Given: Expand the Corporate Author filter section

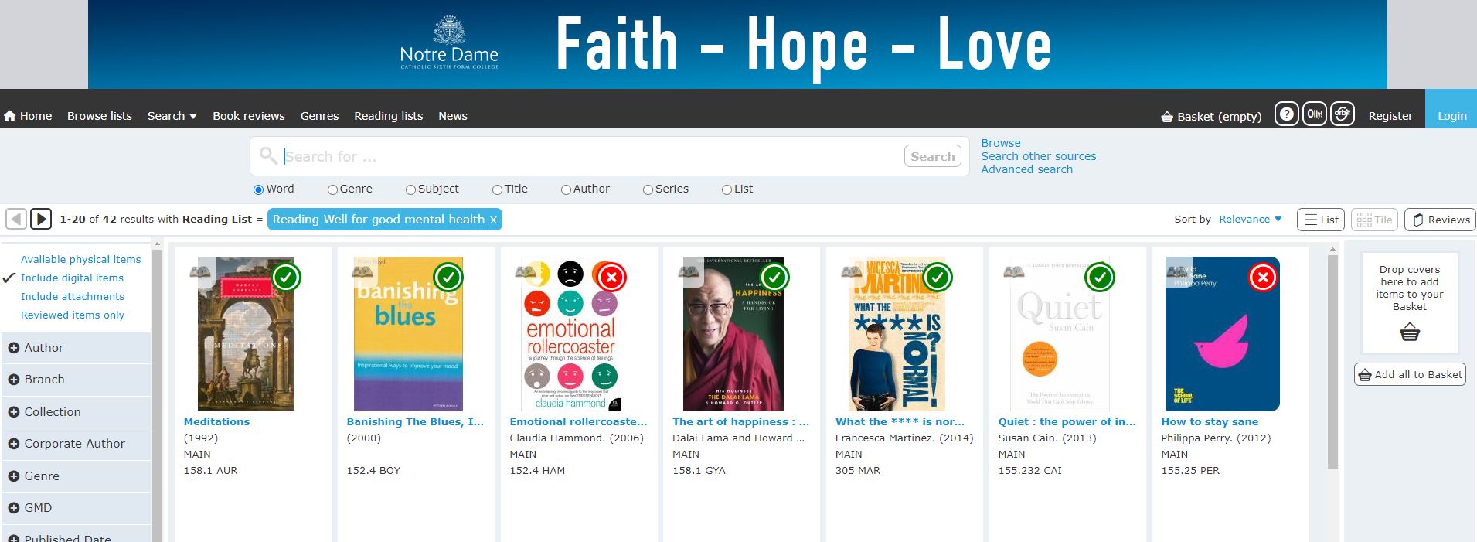Looking at the screenshot, I should click(76, 444).
